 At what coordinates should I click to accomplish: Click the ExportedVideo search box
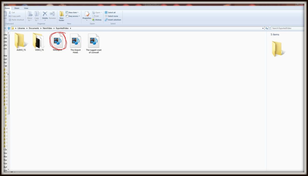tap(287, 28)
